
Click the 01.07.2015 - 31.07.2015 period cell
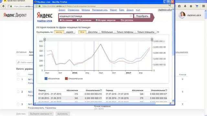point(50,94)
